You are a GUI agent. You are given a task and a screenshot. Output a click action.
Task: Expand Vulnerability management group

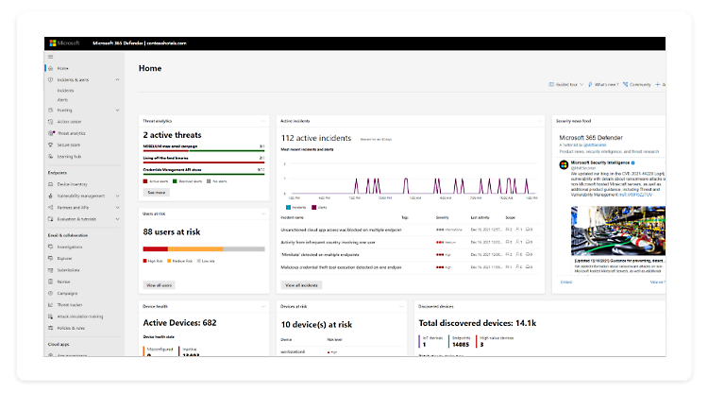[117, 196]
